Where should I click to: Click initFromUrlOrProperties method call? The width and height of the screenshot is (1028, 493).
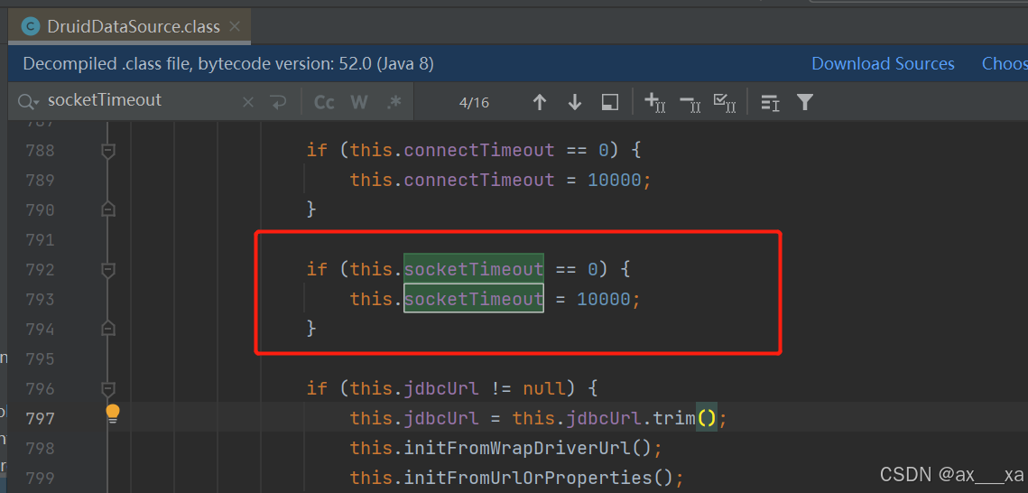528,478
